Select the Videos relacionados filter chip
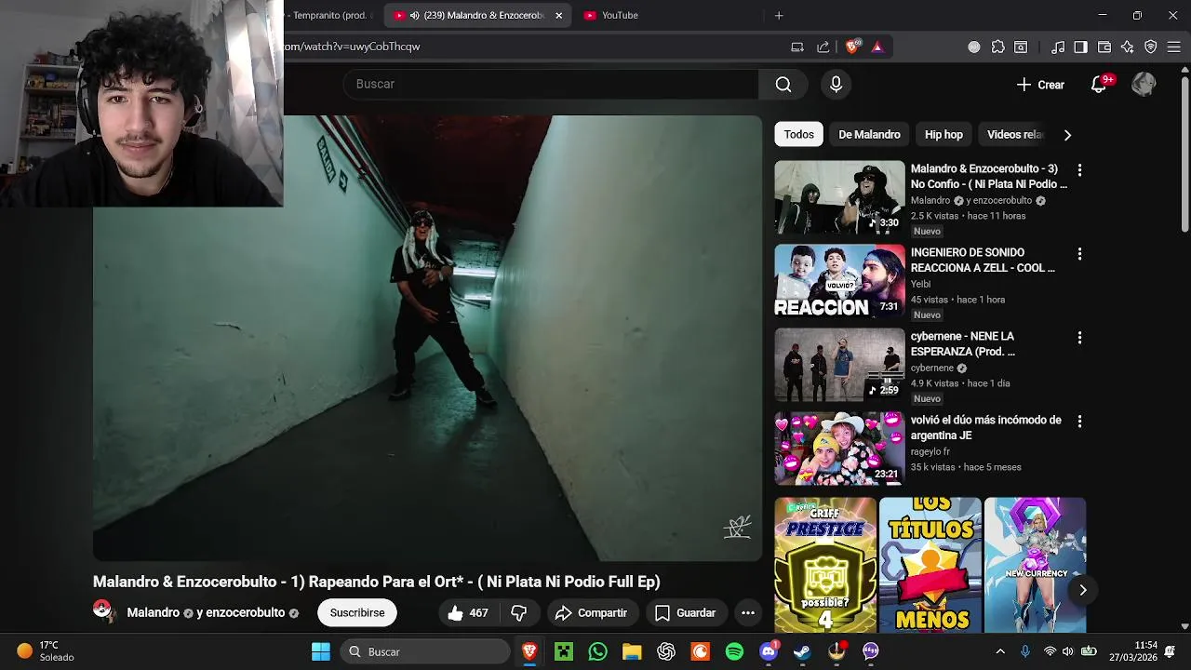Screen dimensions: 1191x670 point(1014,135)
